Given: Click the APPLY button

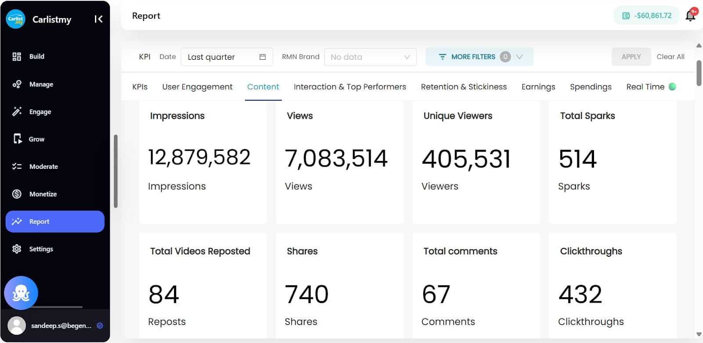Looking at the screenshot, I should 631,57.
